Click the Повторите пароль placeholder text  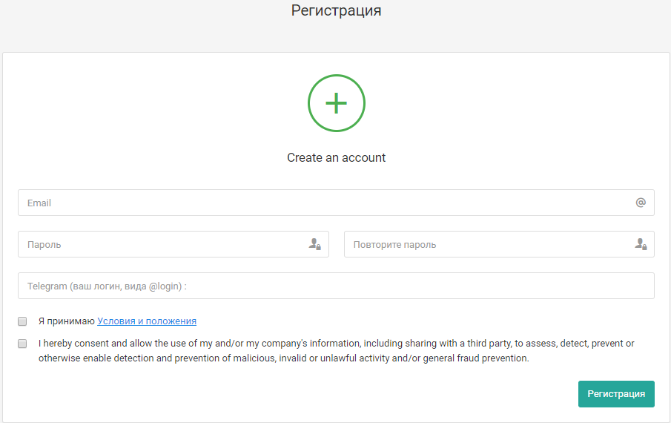click(x=394, y=244)
